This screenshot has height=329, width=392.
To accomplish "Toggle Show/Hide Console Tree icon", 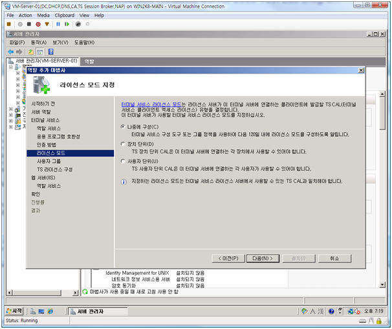I will [39, 52].
